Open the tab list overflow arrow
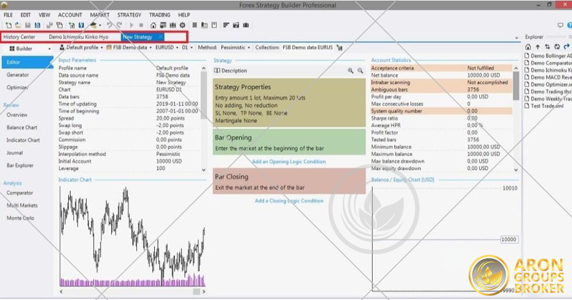 tap(517, 38)
